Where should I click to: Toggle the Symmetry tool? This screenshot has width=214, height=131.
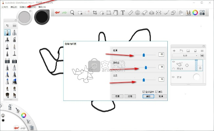[x=159, y=13]
